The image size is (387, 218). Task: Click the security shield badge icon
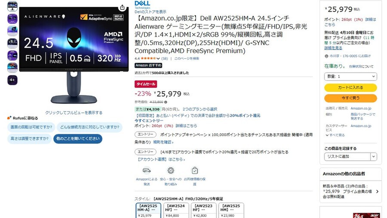[x=171, y=170]
